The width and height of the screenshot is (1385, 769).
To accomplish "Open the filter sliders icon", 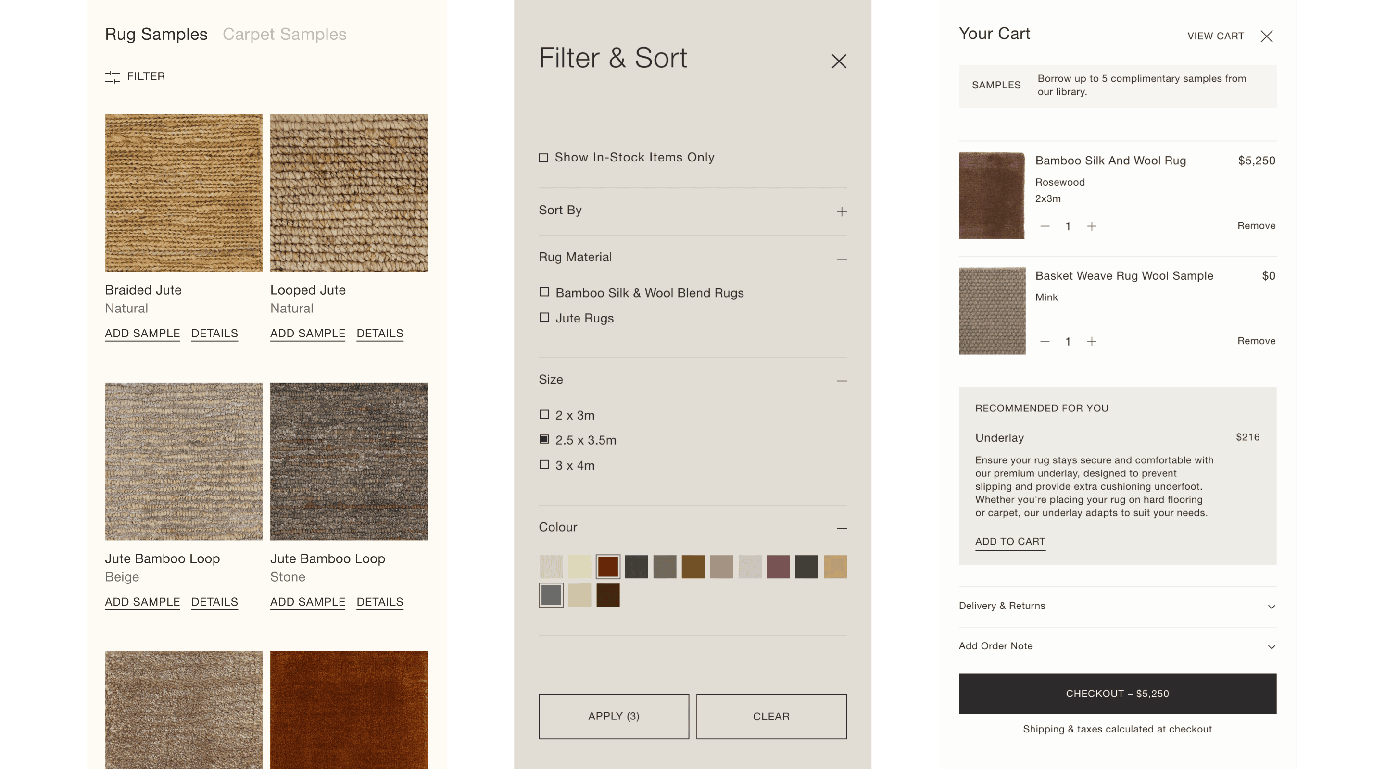I will click(112, 77).
